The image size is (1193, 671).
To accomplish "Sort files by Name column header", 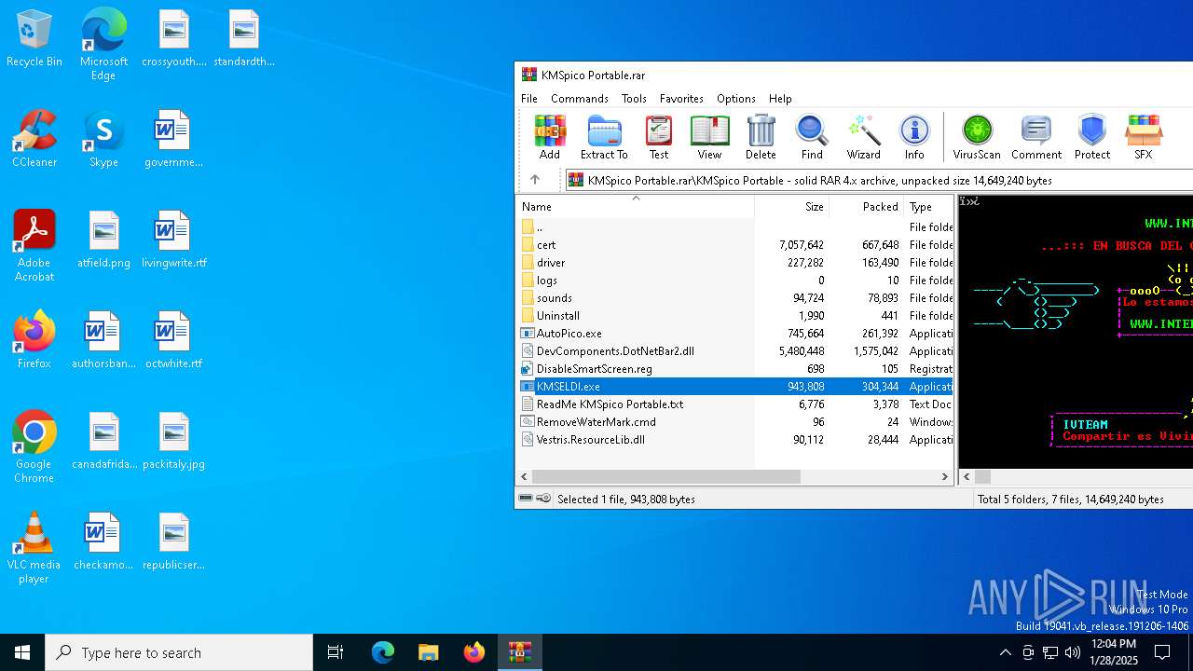I will tap(635, 207).
